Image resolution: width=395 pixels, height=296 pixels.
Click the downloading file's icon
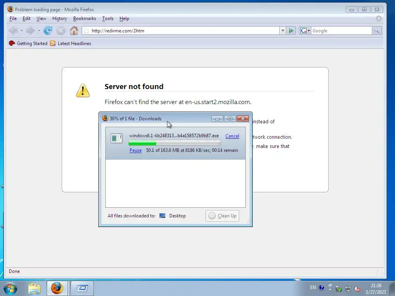click(116, 138)
